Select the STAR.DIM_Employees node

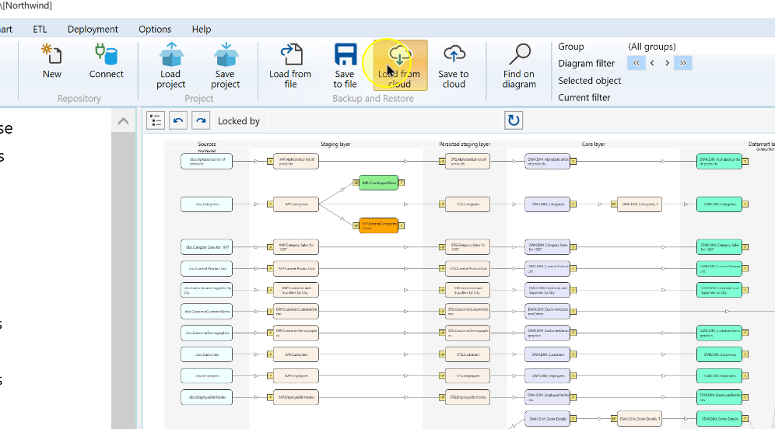(720, 375)
